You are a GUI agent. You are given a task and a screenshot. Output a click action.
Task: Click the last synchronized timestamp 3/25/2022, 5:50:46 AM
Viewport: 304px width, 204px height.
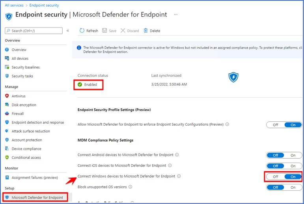pyautogui.click(x=169, y=84)
